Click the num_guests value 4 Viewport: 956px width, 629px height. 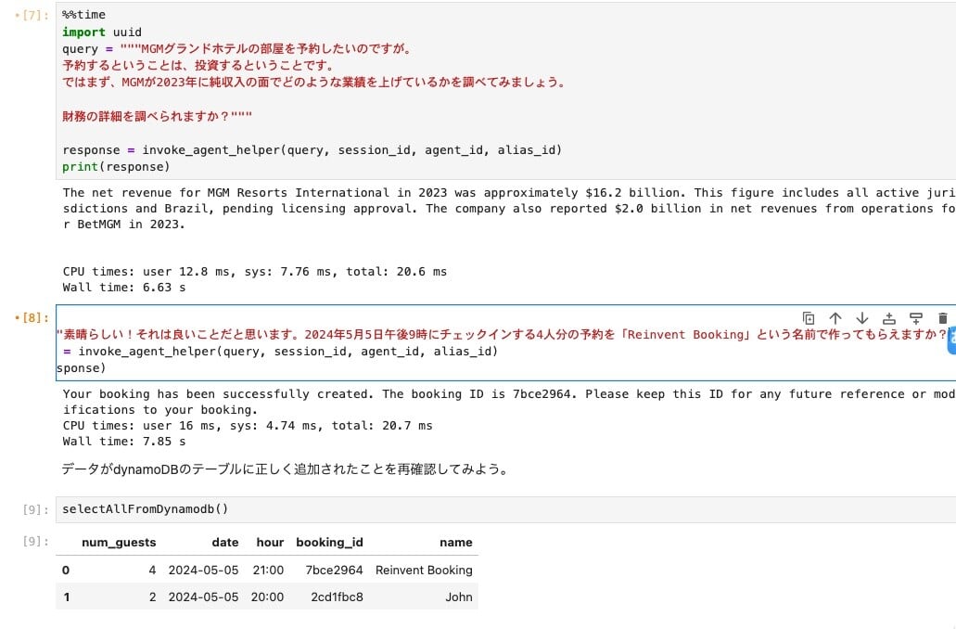(x=152, y=570)
